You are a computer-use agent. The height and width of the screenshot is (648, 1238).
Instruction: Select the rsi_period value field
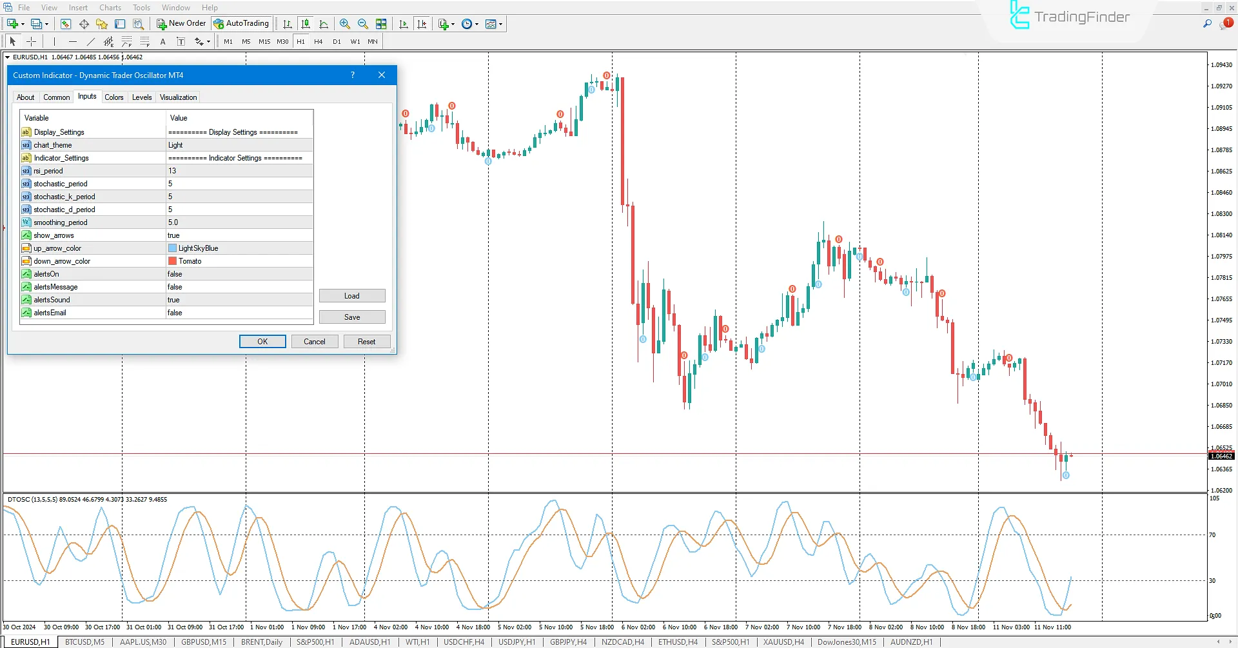[x=239, y=171]
